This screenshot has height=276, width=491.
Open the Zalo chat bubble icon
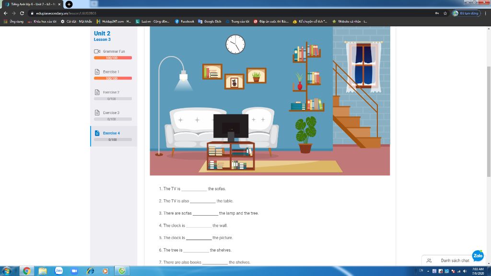pyautogui.click(x=478, y=256)
